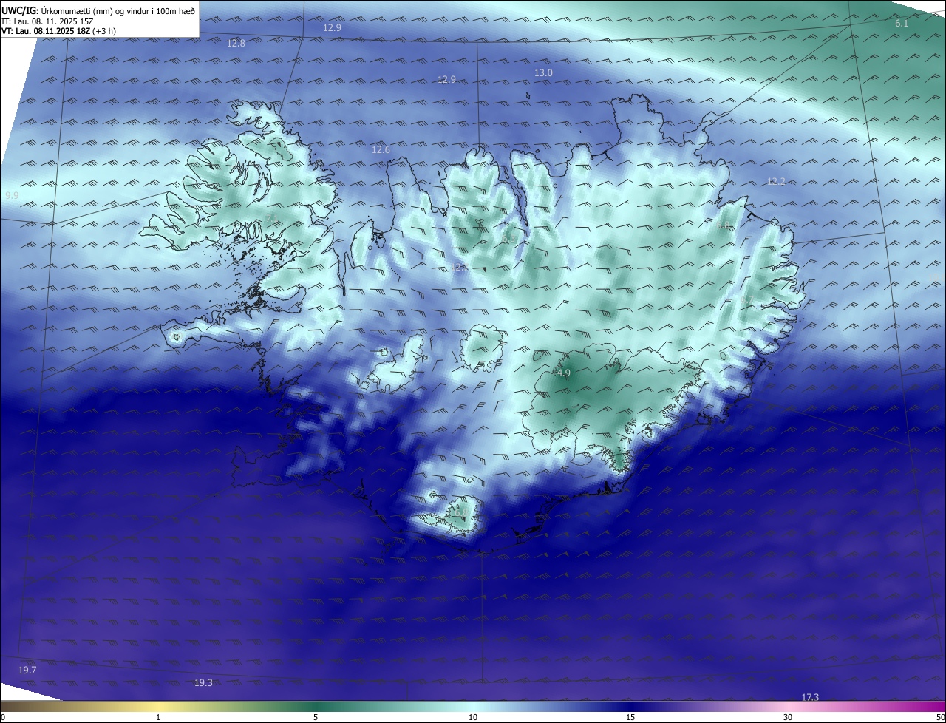The width and height of the screenshot is (946, 723).
Task: Click the VT: Lau. 08.11.2025 18Z line
Action: pos(58,31)
